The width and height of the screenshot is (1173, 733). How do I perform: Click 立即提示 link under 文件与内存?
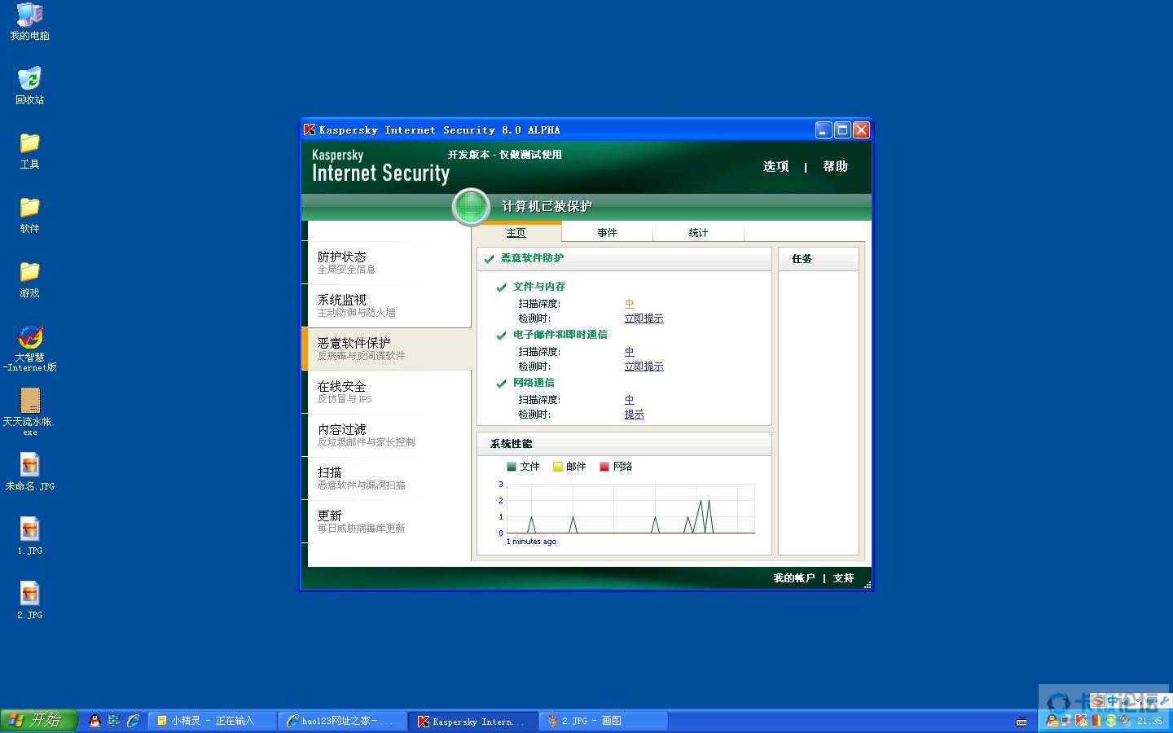(x=644, y=318)
